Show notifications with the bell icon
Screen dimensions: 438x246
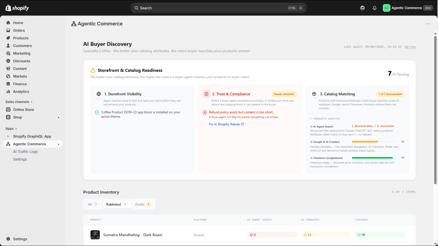[x=374, y=8]
